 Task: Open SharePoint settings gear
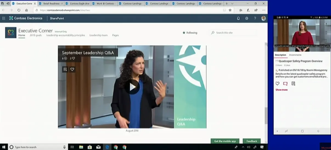[247, 18]
